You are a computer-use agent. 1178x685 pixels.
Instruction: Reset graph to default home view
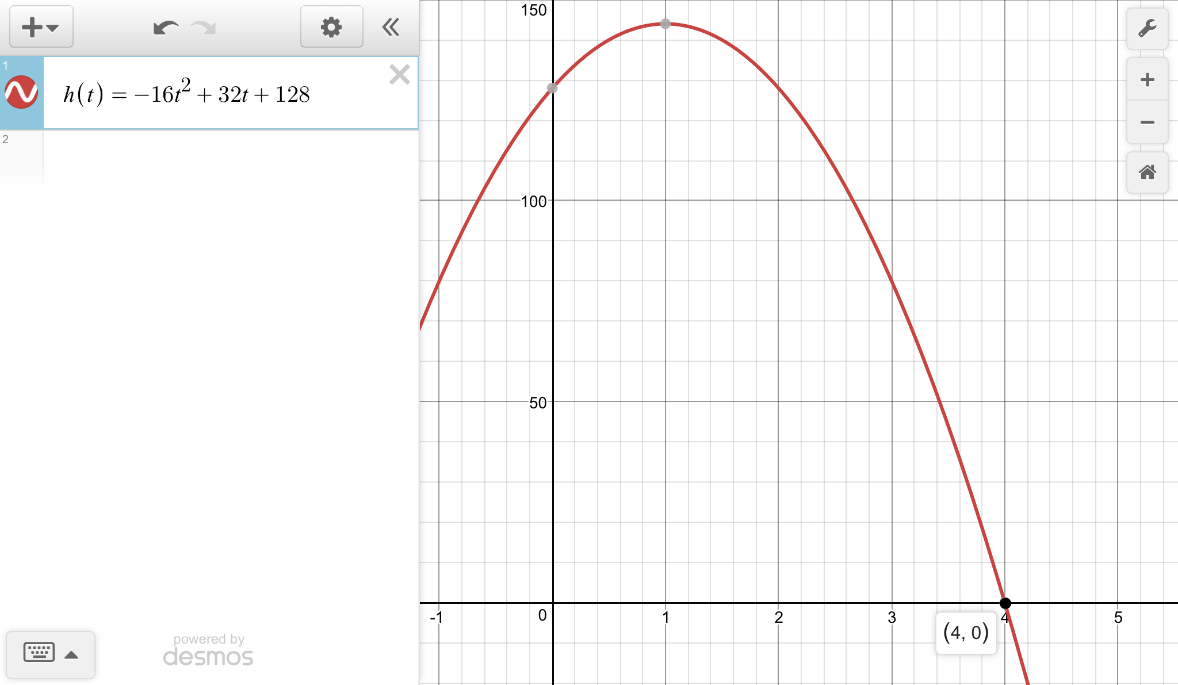tap(1147, 172)
